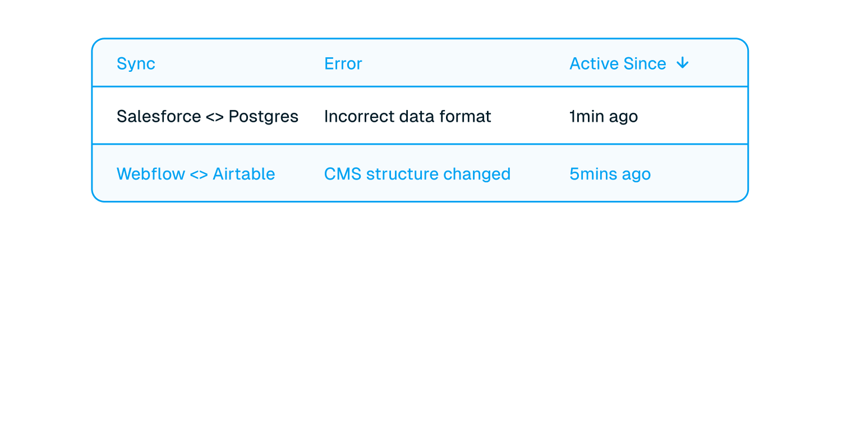Click the word Salesforce in first row
This screenshot has height=446, width=842.
coord(151,117)
